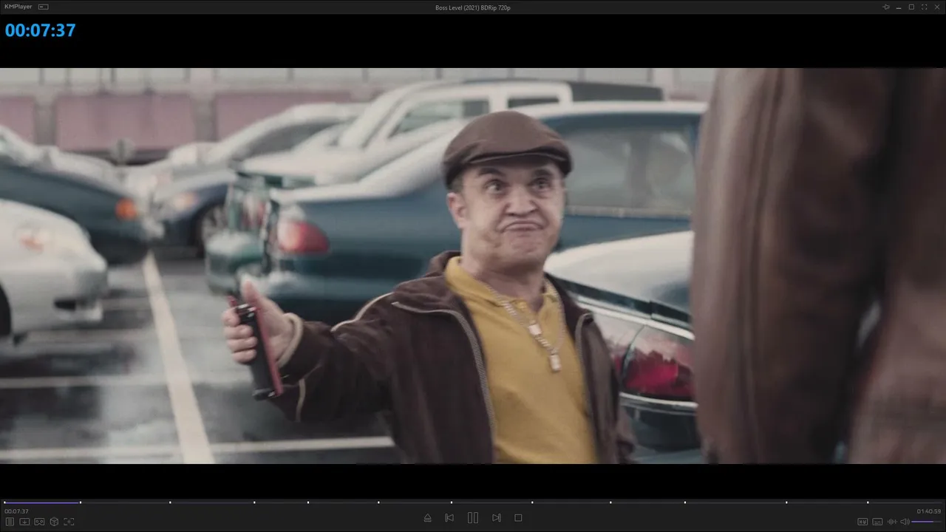Toggle VR mode icon
Viewport: 946px width, 532px height.
39,522
